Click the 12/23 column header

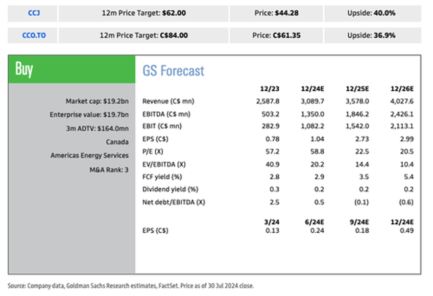click(270, 89)
